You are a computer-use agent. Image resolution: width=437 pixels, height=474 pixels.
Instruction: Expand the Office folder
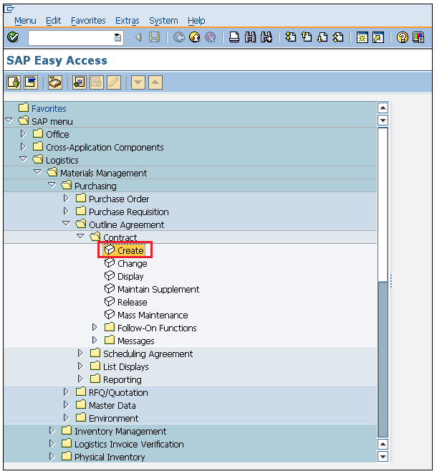click(x=23, y=133)
